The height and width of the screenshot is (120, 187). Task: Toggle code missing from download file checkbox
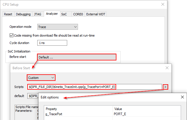12,35
